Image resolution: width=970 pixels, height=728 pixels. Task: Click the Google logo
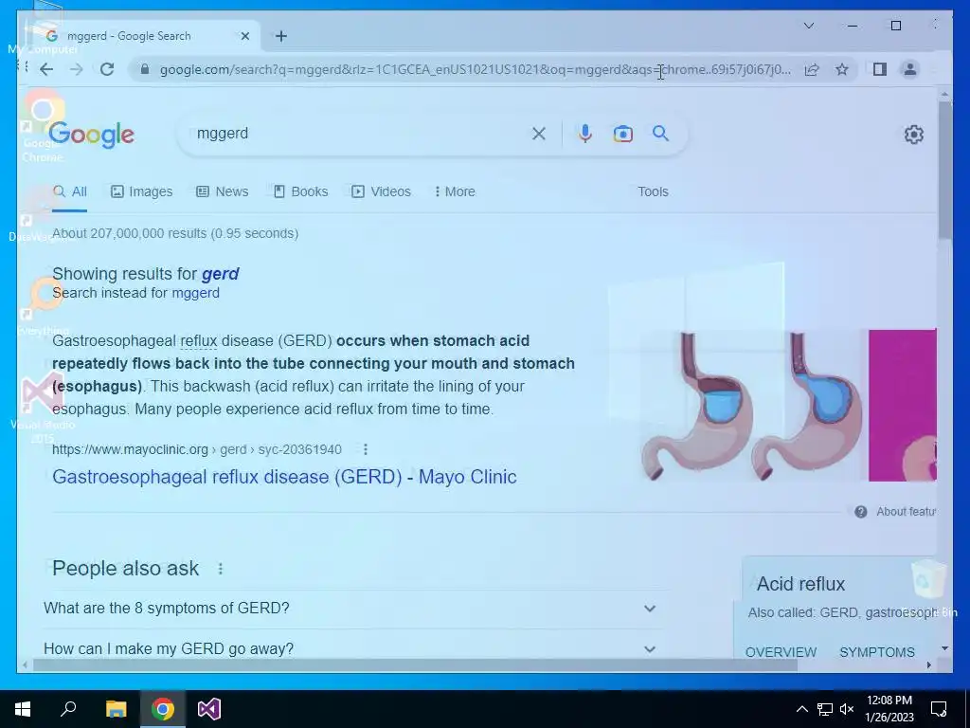pyautogui.click(x=92, y=135)
